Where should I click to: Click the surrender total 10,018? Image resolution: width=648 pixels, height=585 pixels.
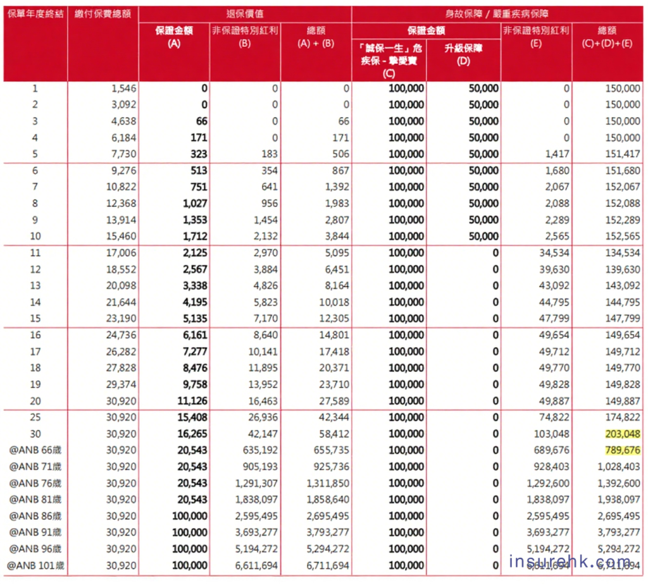pos(334,302)
